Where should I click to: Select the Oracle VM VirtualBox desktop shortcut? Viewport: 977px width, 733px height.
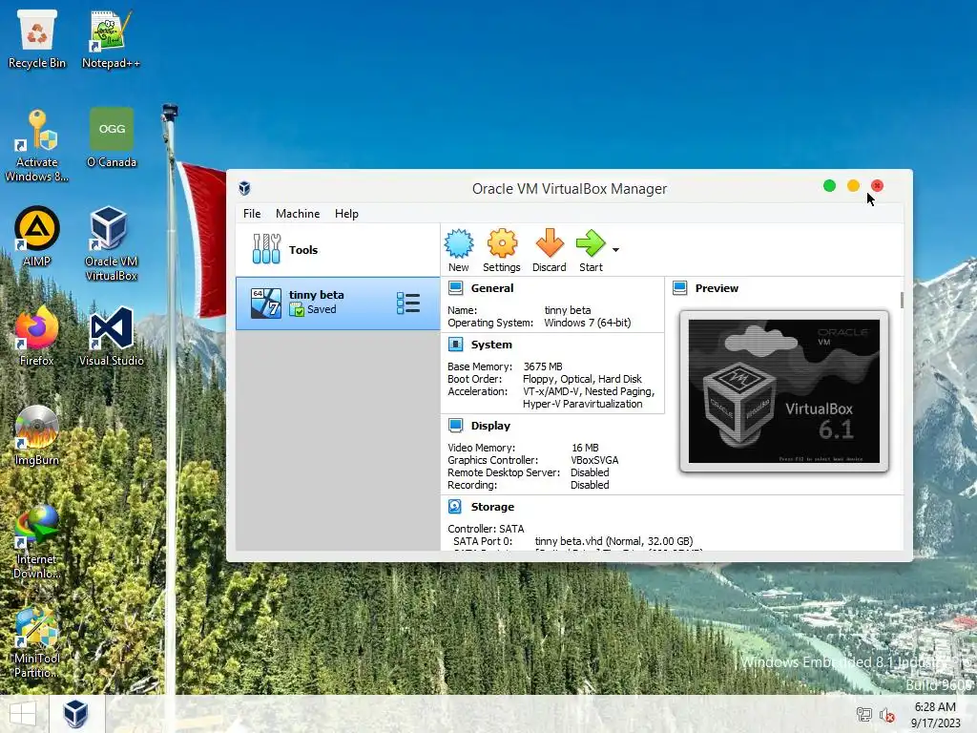(x=111, y=243)
